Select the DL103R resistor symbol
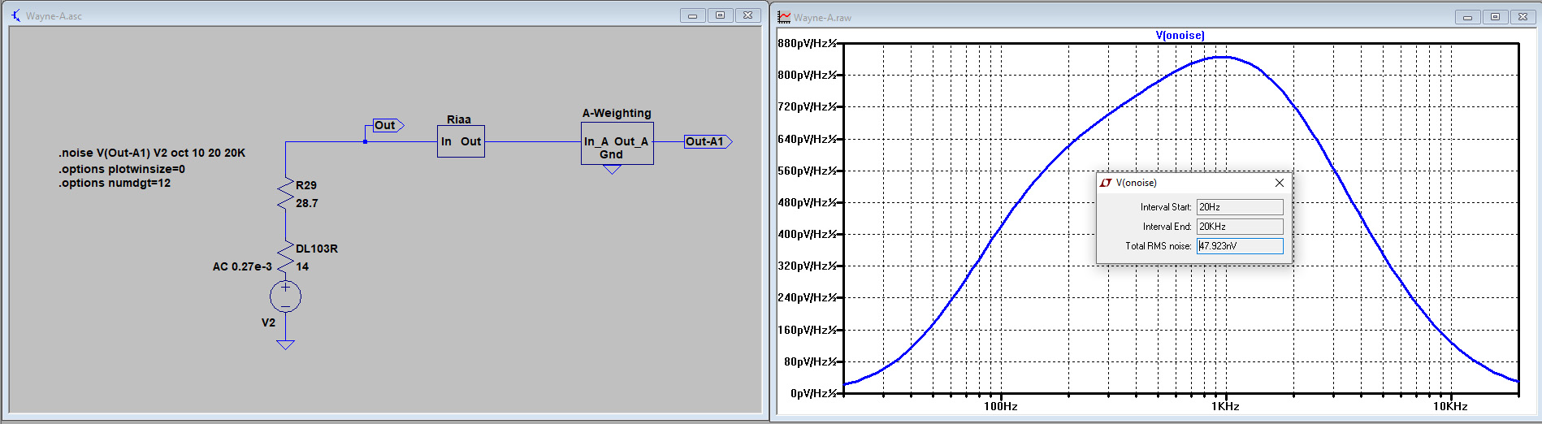Viewport: 1542px width, 424px height. point(285,257)
